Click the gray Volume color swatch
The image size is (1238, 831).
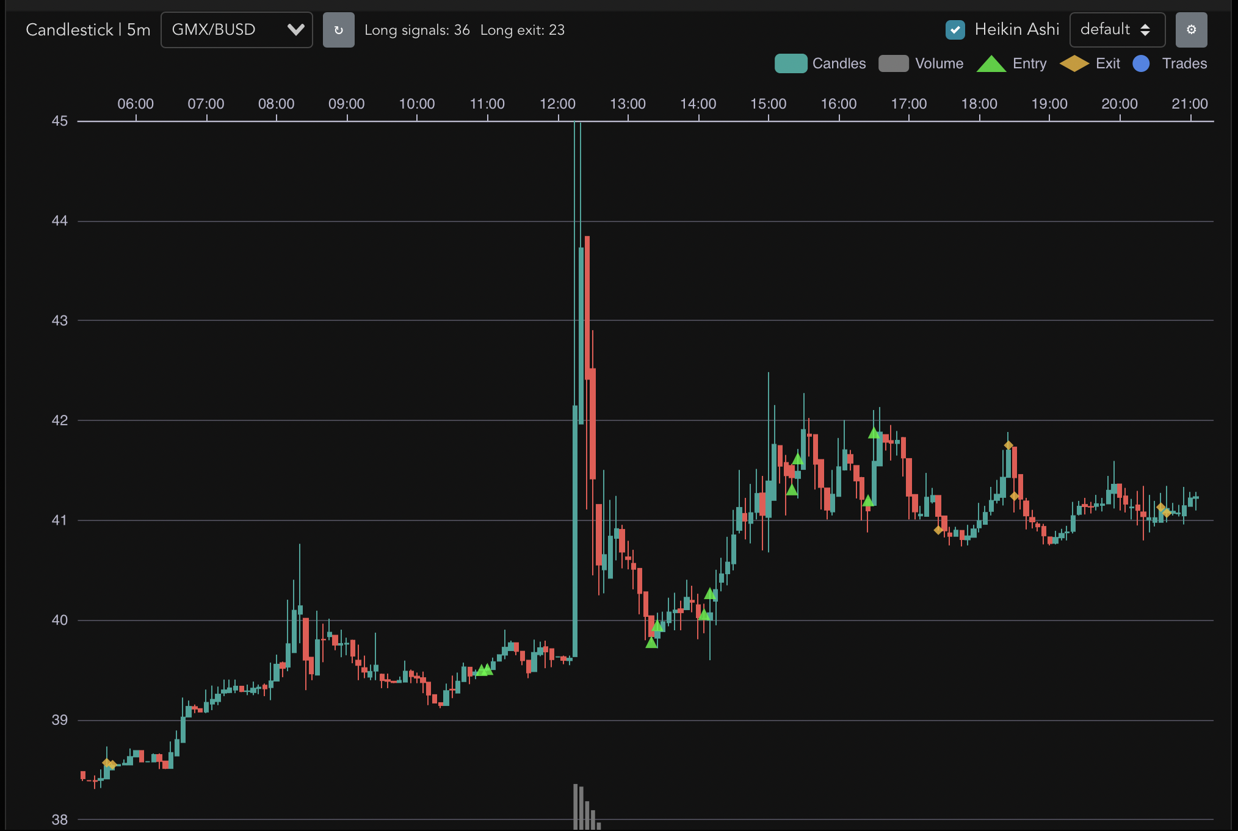[x=894, y=63]
